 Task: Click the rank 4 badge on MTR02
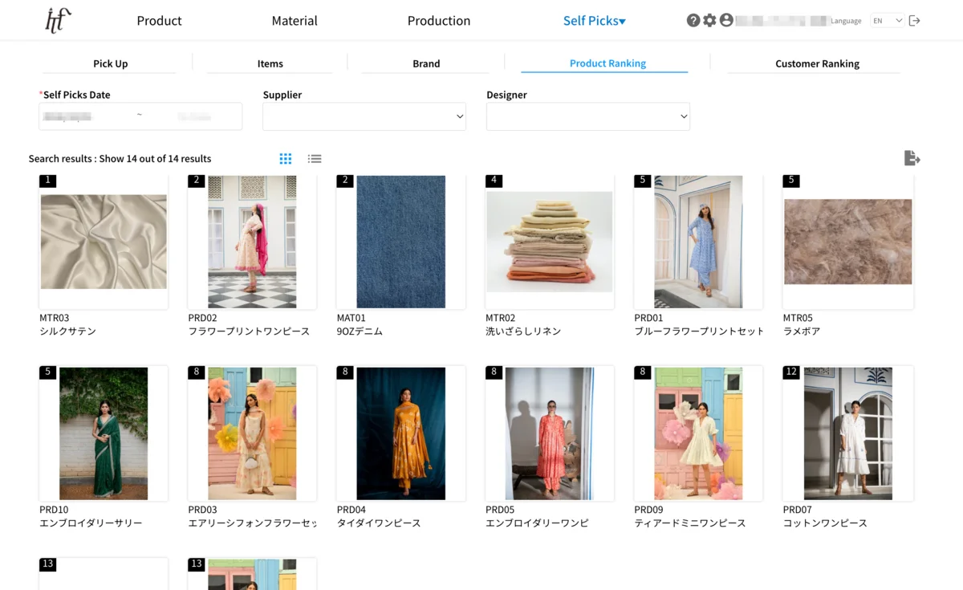click(x=494, y=181)
